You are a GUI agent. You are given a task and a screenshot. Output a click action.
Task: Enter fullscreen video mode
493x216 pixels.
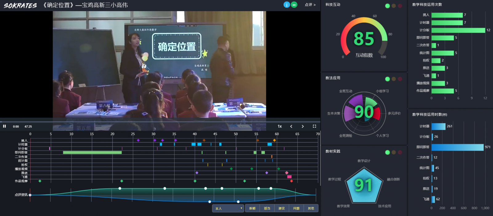(314, 126)
